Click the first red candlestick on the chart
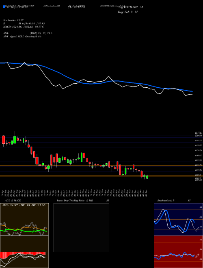Viewport: 203px width, 268px height. pyautogui.click(x=3, y=140)
